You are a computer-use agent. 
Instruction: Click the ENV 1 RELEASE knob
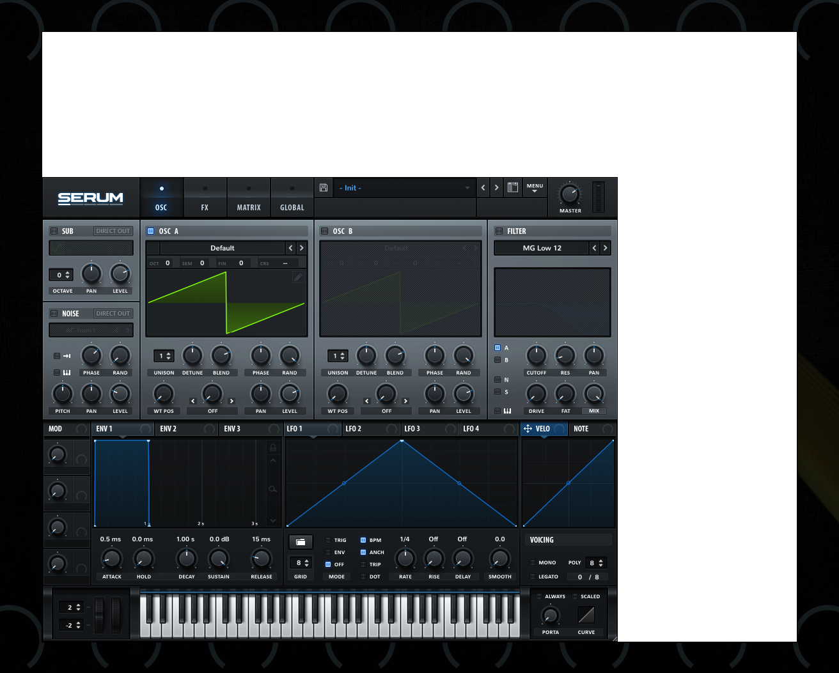click(261, 559)
